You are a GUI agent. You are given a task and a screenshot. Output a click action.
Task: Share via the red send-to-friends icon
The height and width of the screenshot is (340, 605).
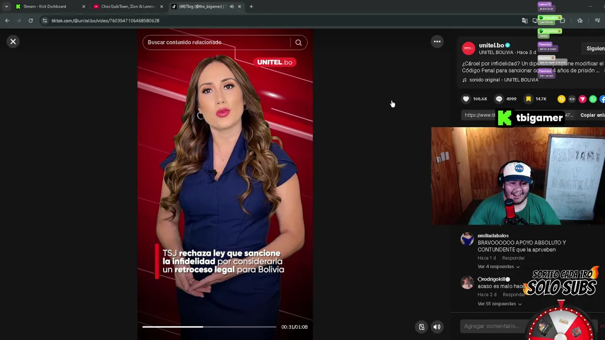coord(582,99)
